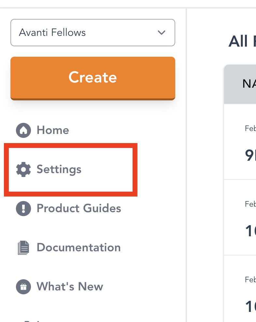Open the second table row starting with 10

(250, 231)
